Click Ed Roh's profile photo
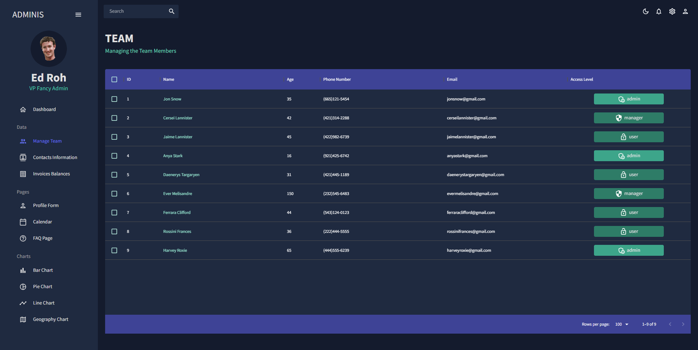Viewport: 698px width, 350px height. tap(48, 49)
